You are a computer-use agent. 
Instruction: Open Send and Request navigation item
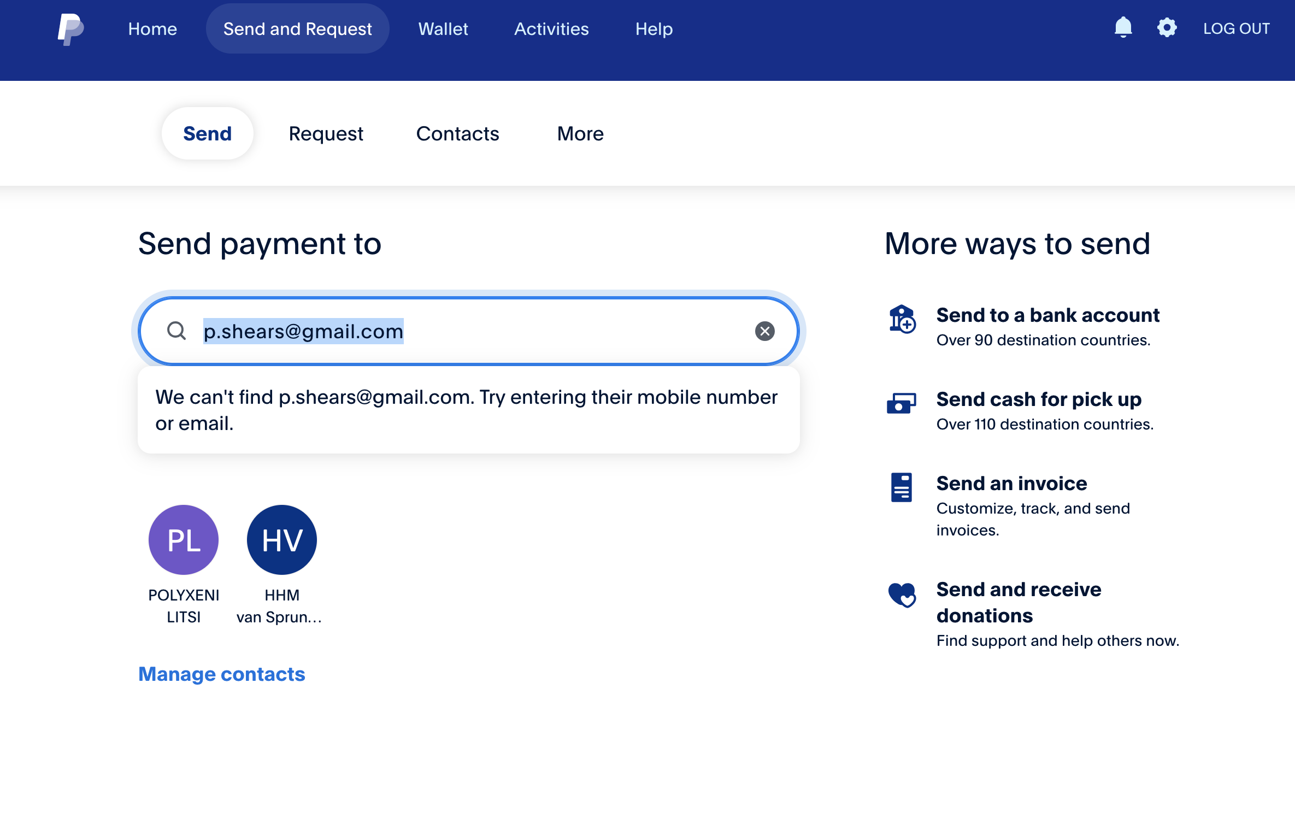point(298,29)
